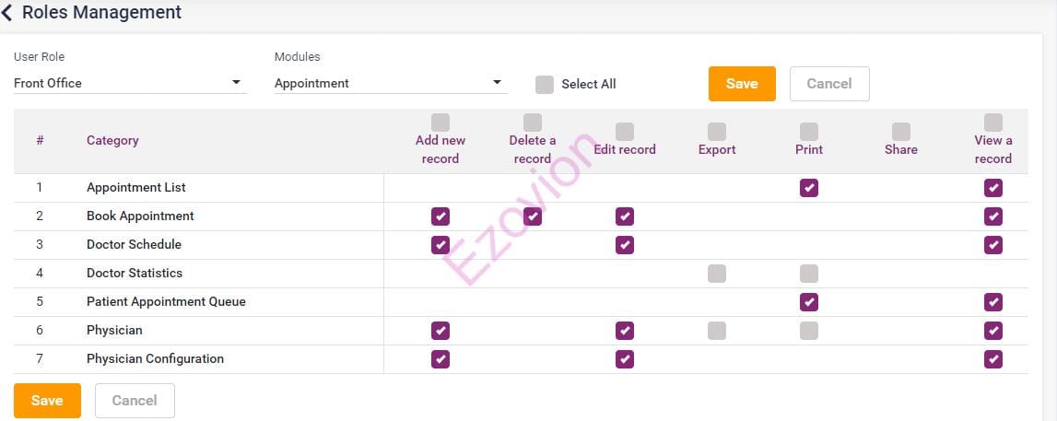
Task: Select the Category column header
Action: click(112, 141)
